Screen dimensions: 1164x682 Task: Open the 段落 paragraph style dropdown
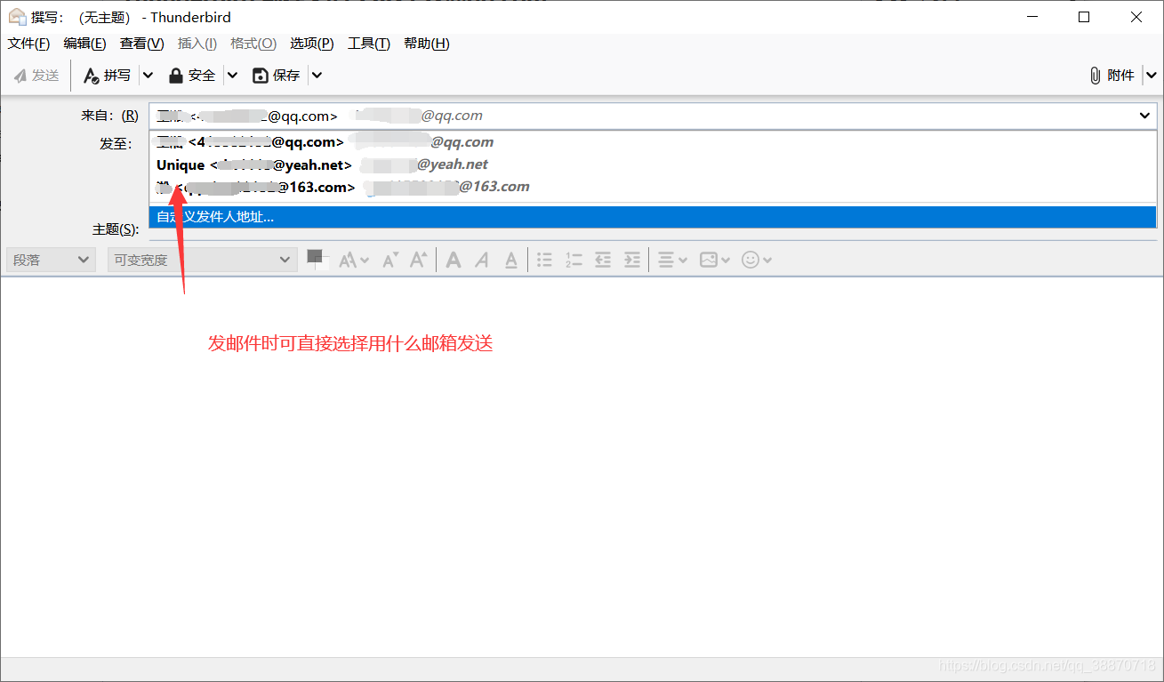tap(50, 260)
